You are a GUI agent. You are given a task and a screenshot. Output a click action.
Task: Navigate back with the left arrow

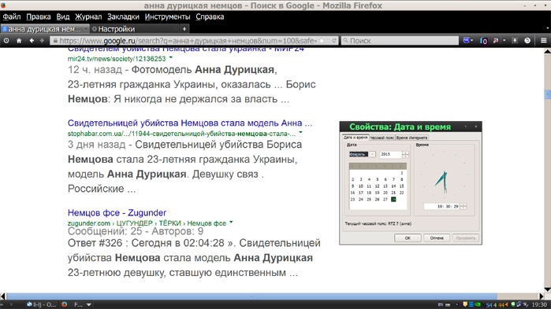click(32, 41)
